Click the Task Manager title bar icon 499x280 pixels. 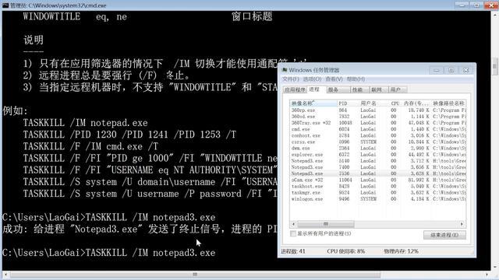click(285, 70)
